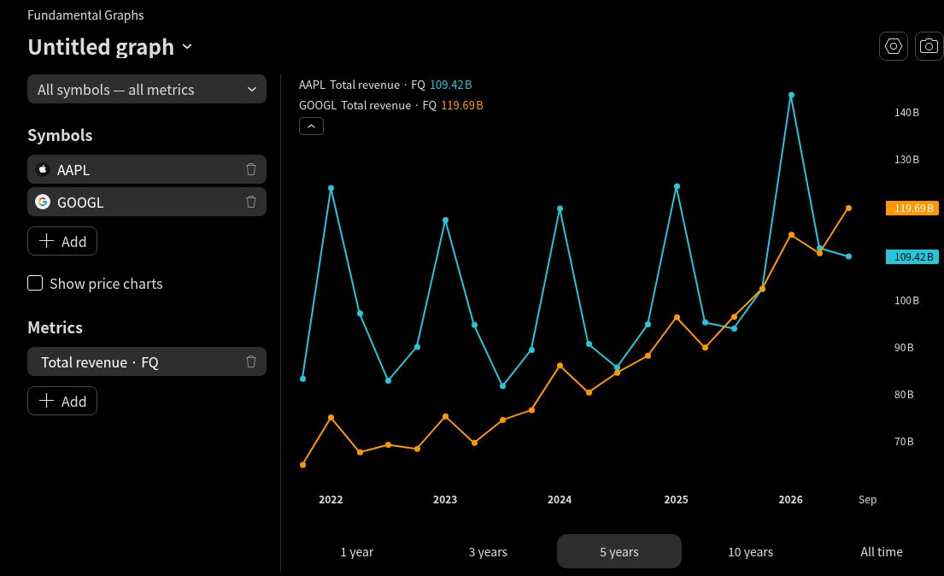Open All symbols — all metrics dropdown

point(147,89)
